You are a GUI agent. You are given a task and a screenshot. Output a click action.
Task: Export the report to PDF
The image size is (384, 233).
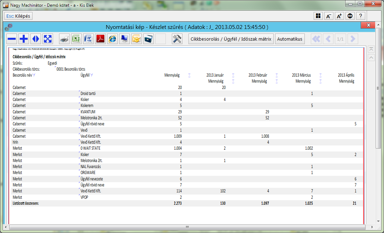[x=100, y=39]
